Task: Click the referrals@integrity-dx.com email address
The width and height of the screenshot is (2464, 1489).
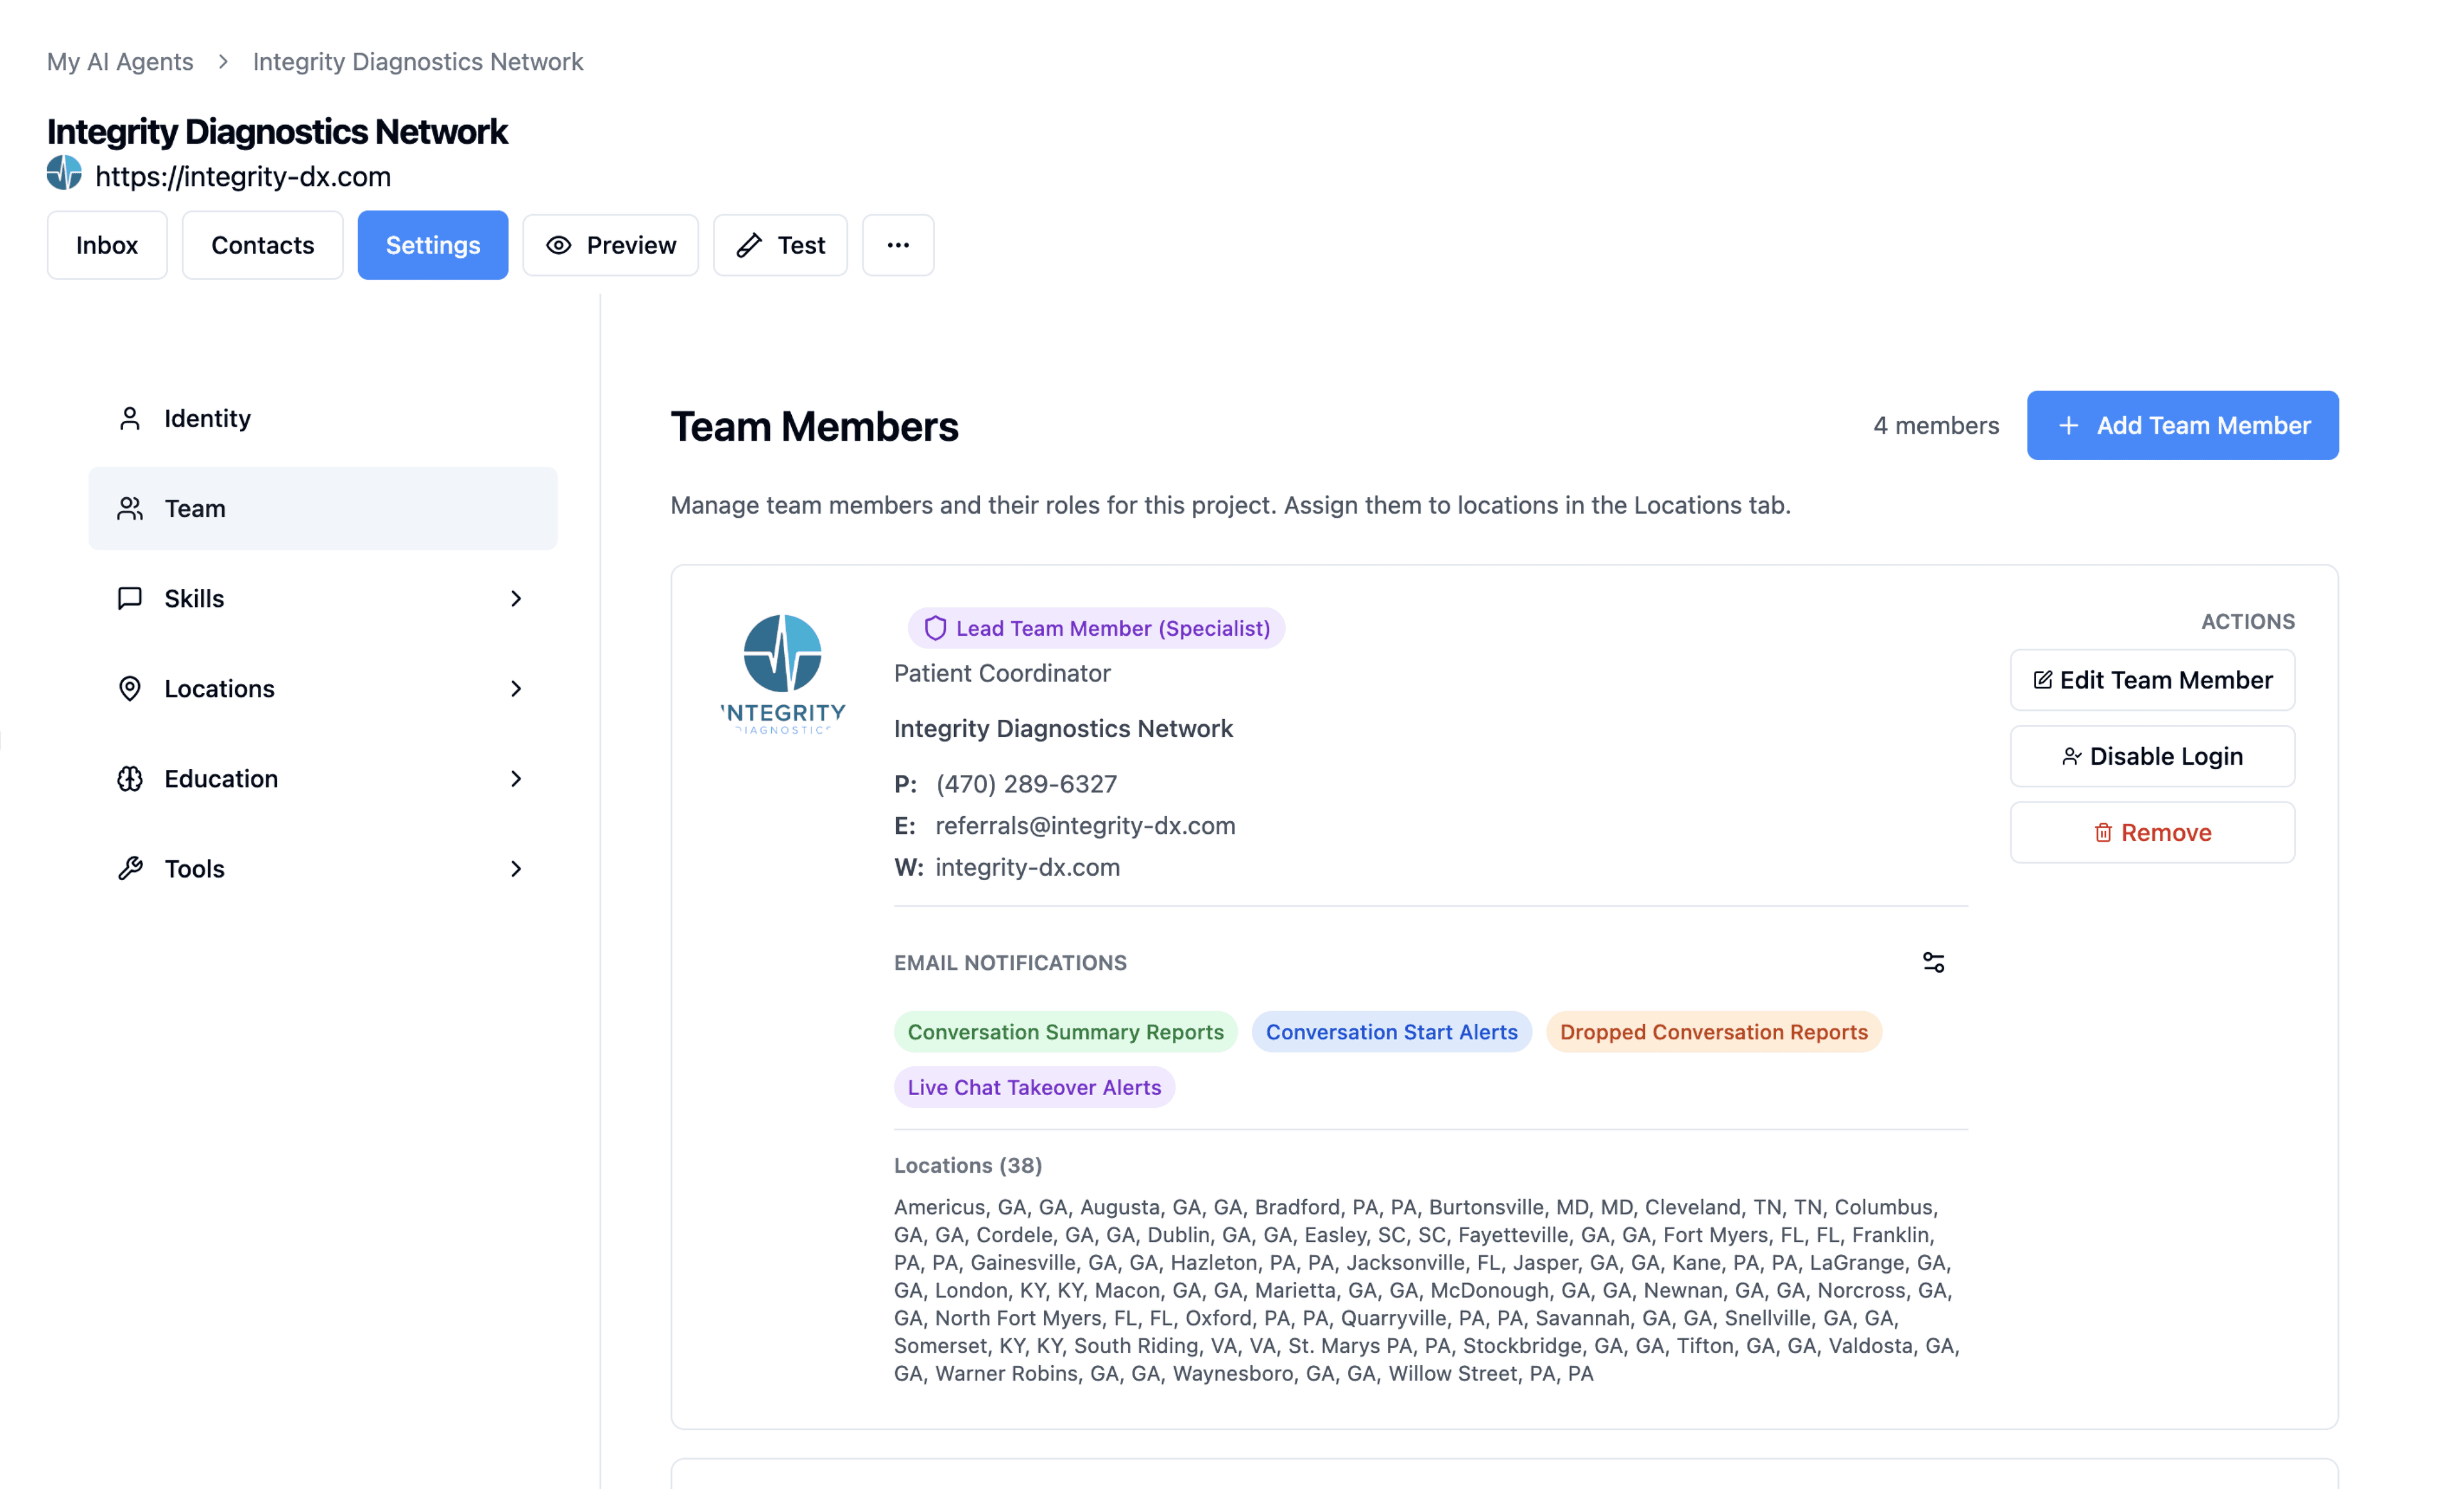Action: pyautogui.click(x=1085, y=826)
